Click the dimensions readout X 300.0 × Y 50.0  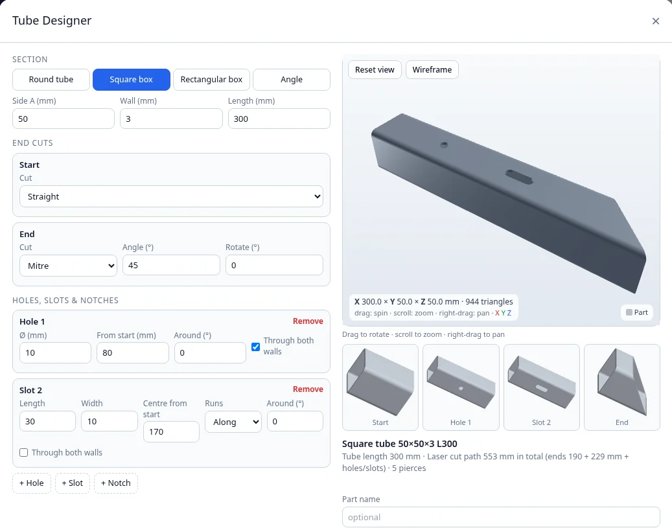[434, 302]
